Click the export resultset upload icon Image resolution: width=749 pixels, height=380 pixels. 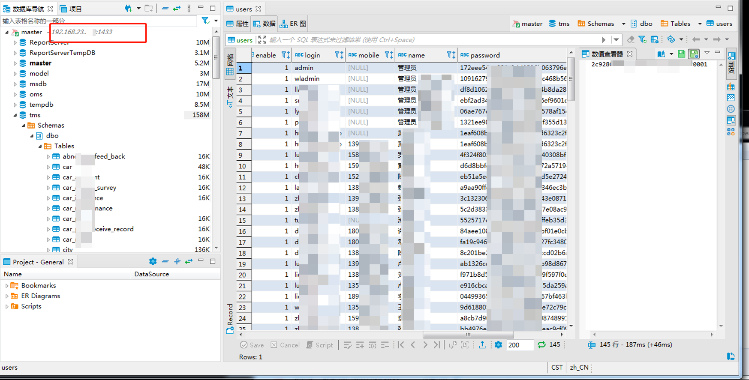[482, 345]
